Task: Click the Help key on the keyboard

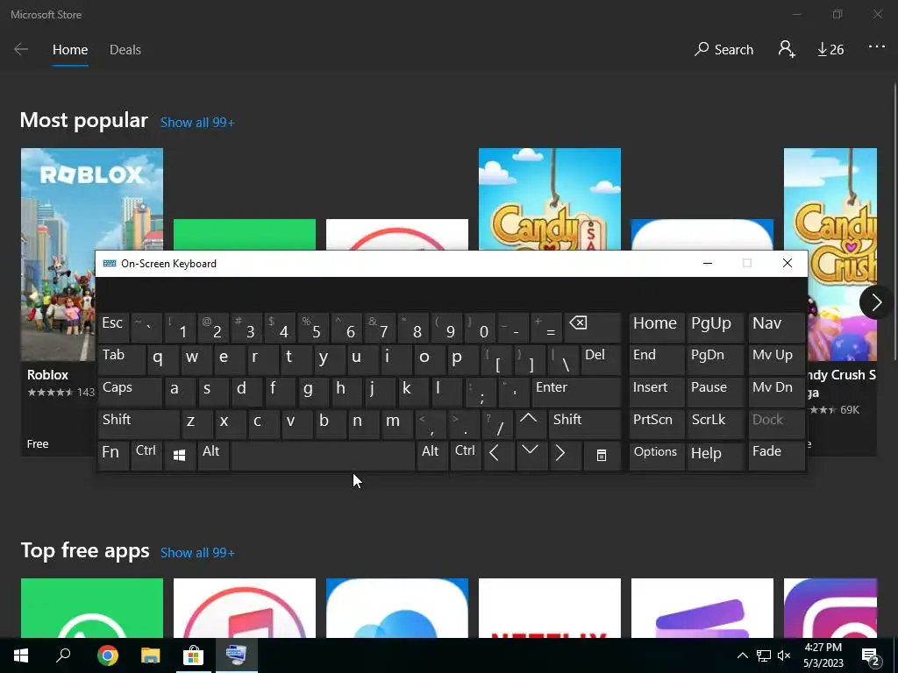Action: click(715, 456)
